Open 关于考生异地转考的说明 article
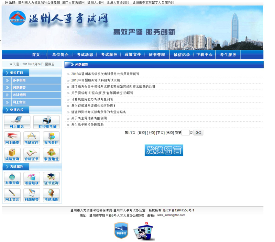 (89, 118)
